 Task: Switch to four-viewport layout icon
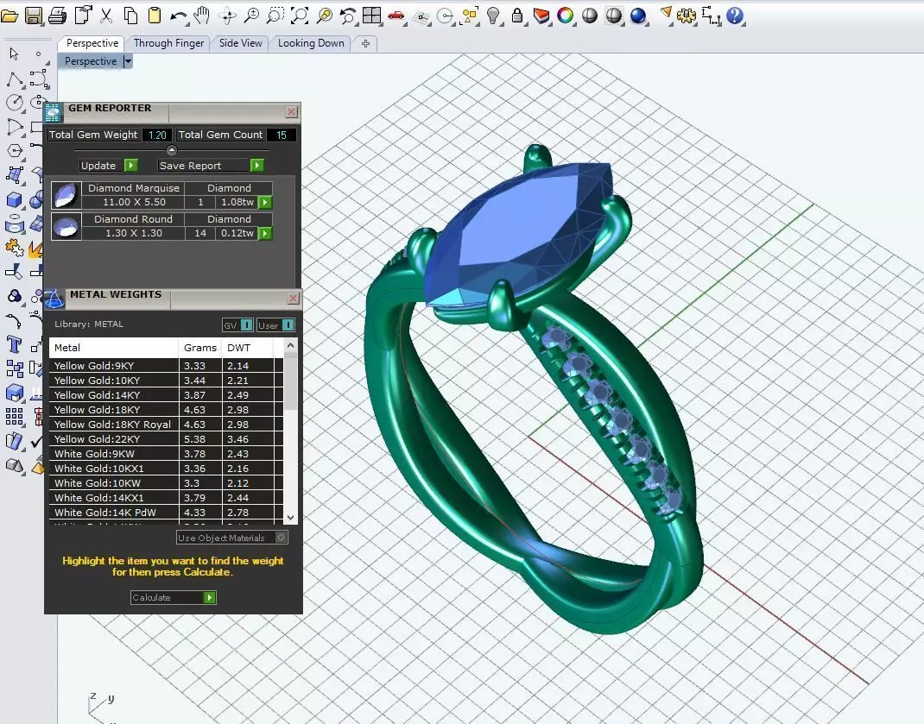tap(372, 16)
